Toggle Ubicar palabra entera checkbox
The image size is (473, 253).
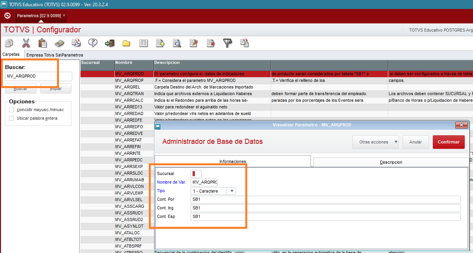(x=12, y=118)
